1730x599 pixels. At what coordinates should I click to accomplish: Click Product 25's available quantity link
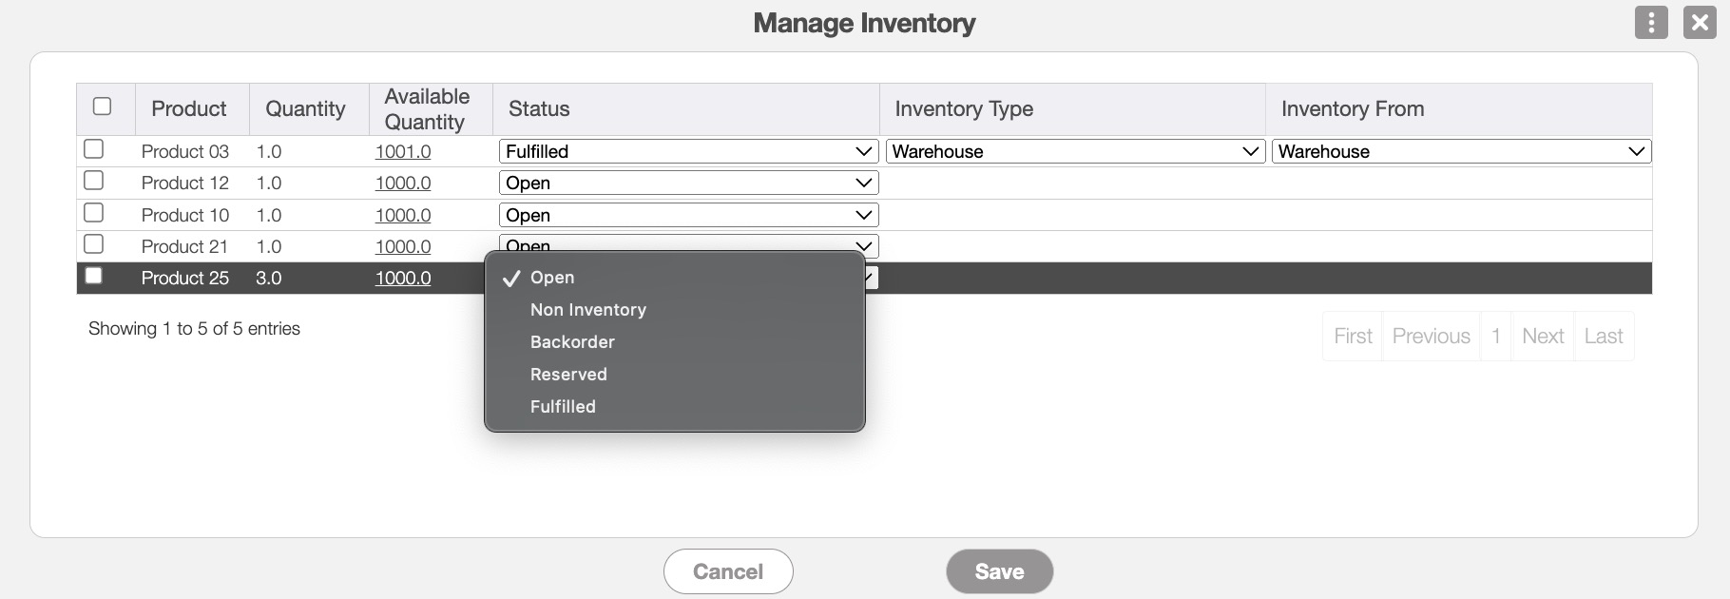(x=403, y=278)
